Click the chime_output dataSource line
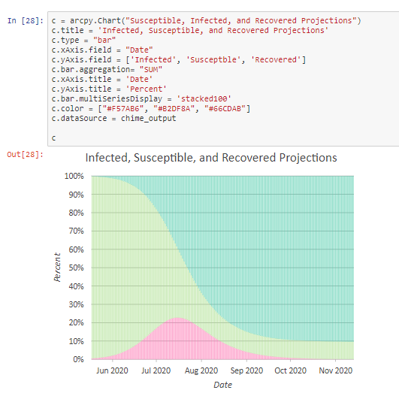 pyautogui.click(x=113, y=118)
